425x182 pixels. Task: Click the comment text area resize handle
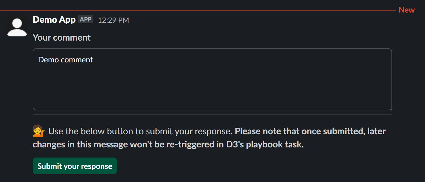pos(390,109)
